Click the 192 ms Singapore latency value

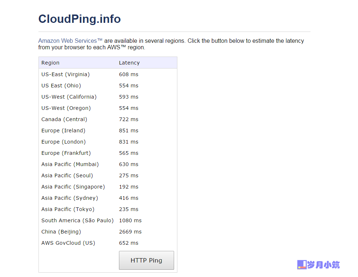(x=128, y=187)
